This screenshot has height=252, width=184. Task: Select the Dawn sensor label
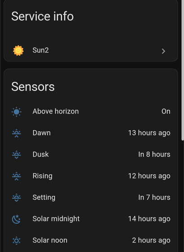coord(42,133)
